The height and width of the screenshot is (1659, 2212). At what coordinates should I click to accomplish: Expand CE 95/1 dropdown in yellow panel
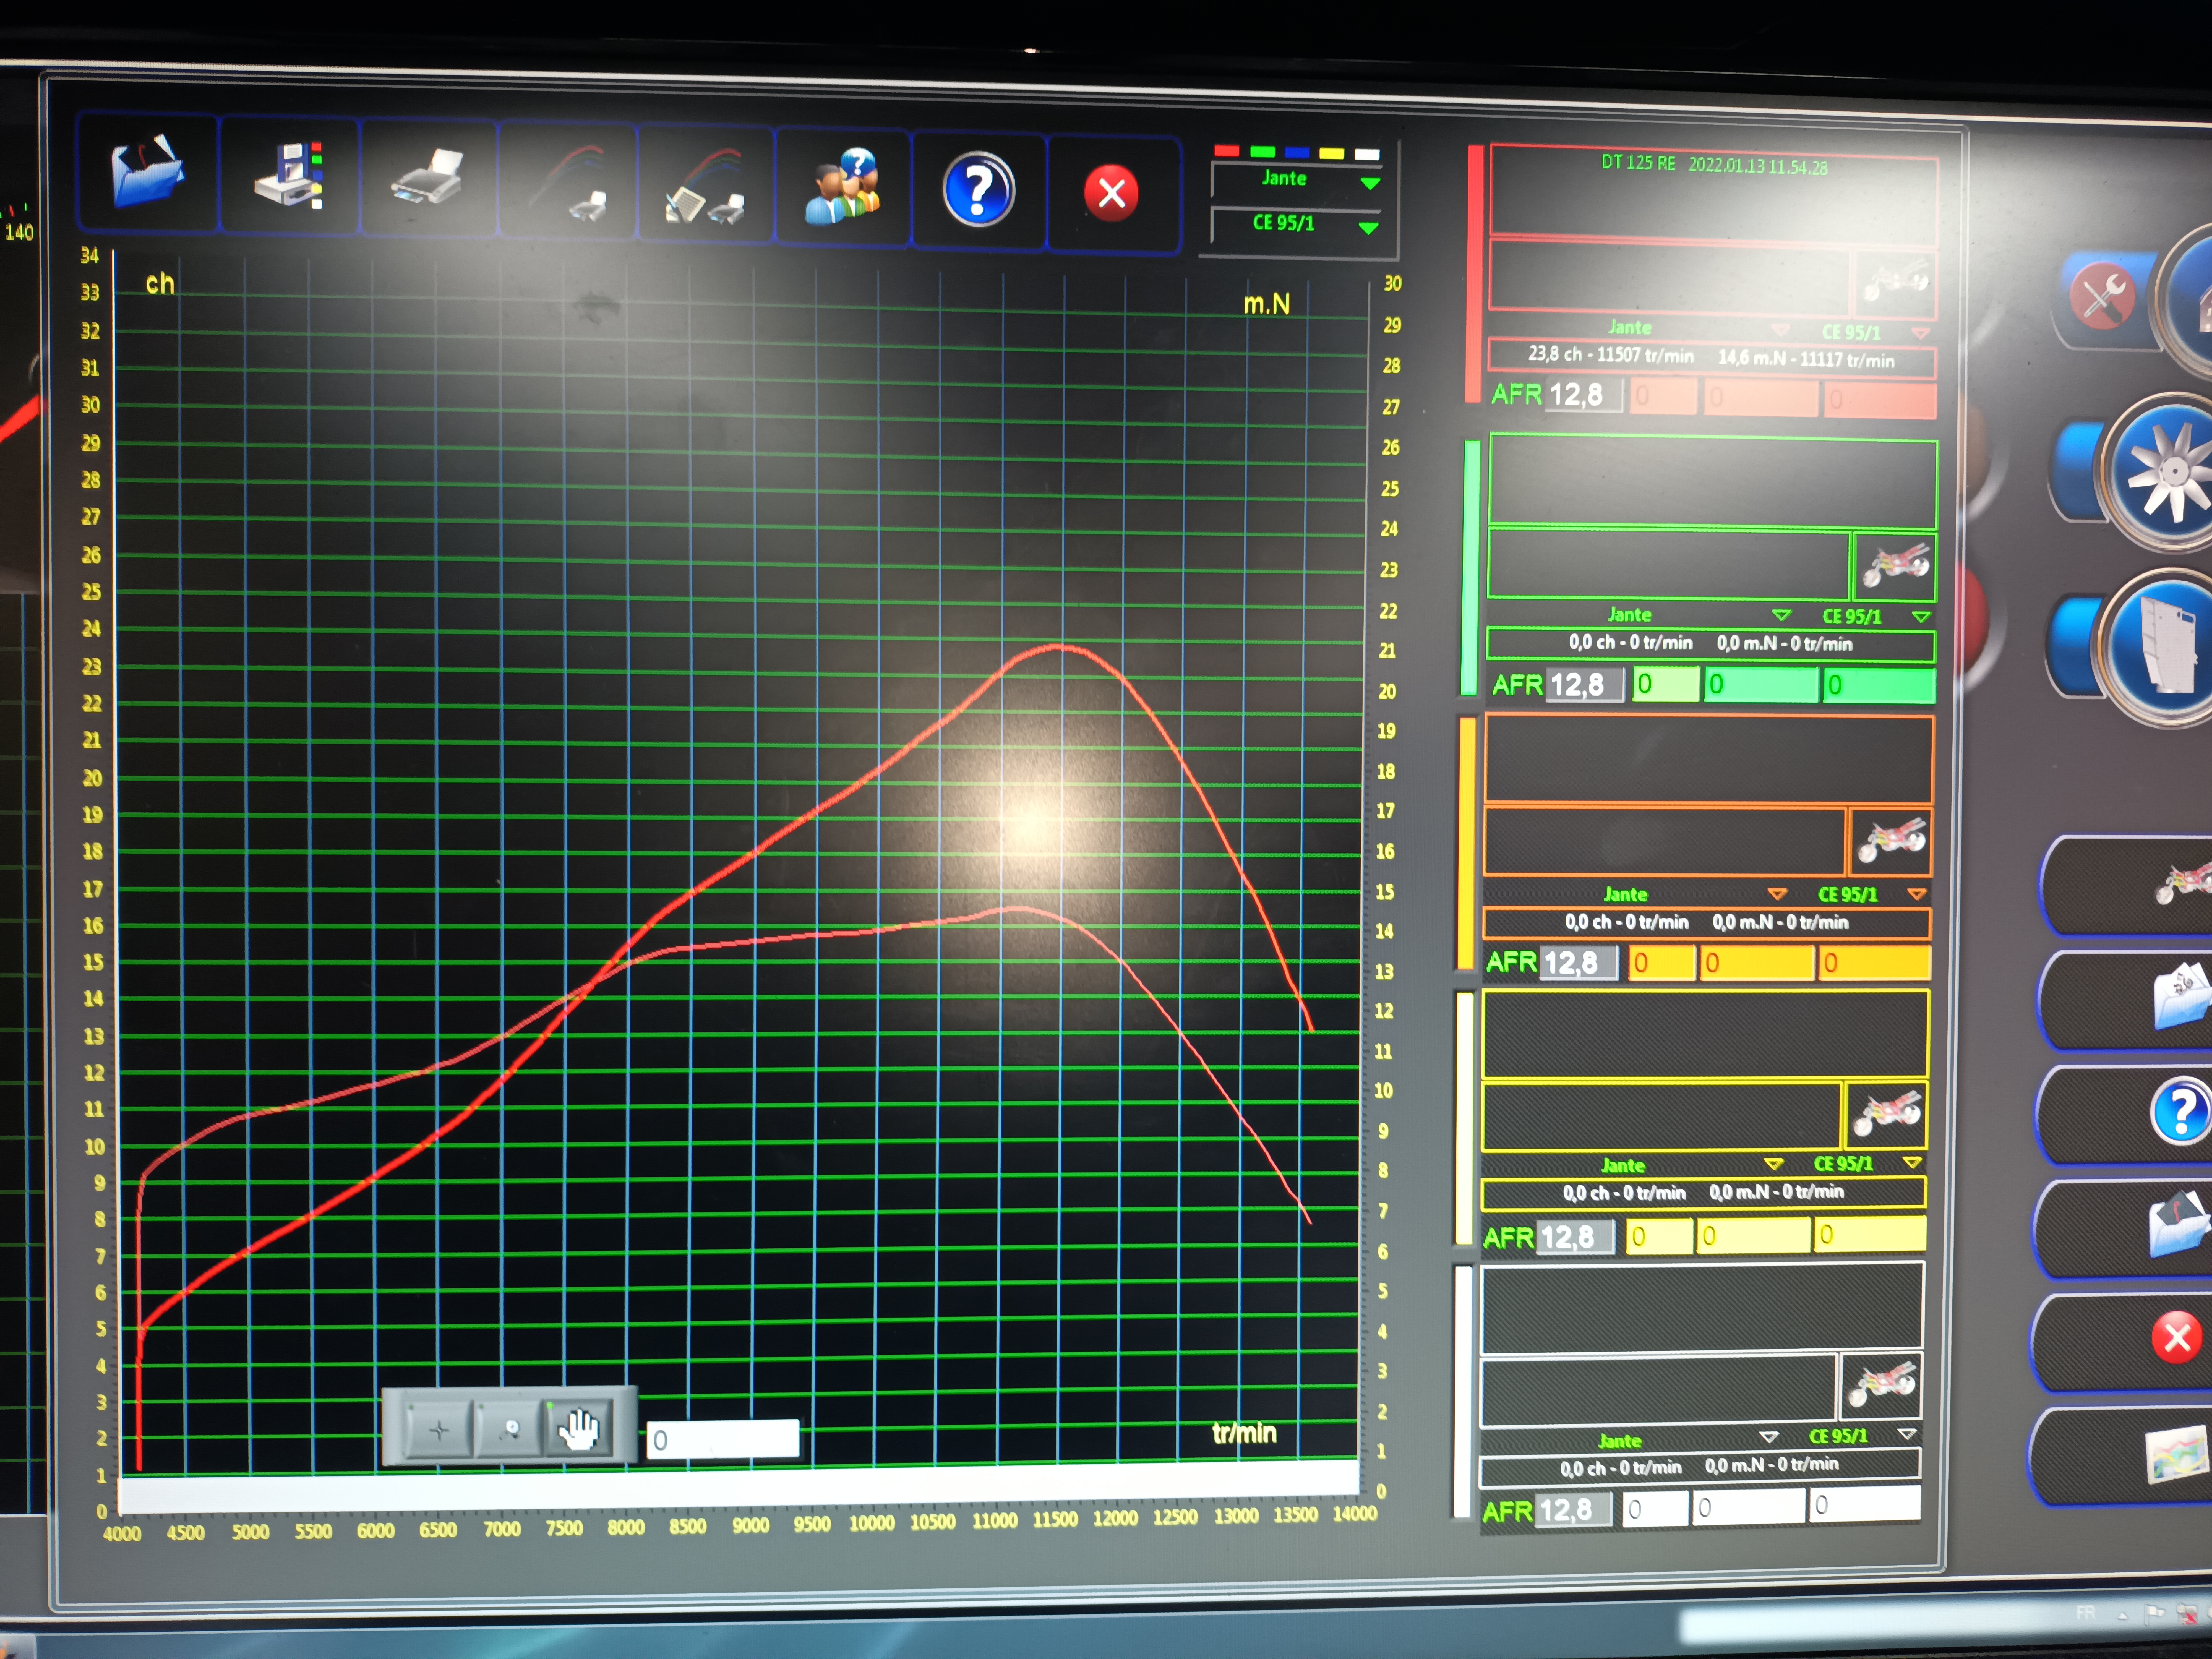coord(1912,1163)
